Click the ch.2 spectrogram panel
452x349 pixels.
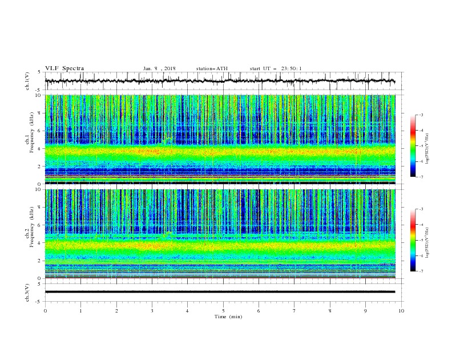[x=220, y=234]
